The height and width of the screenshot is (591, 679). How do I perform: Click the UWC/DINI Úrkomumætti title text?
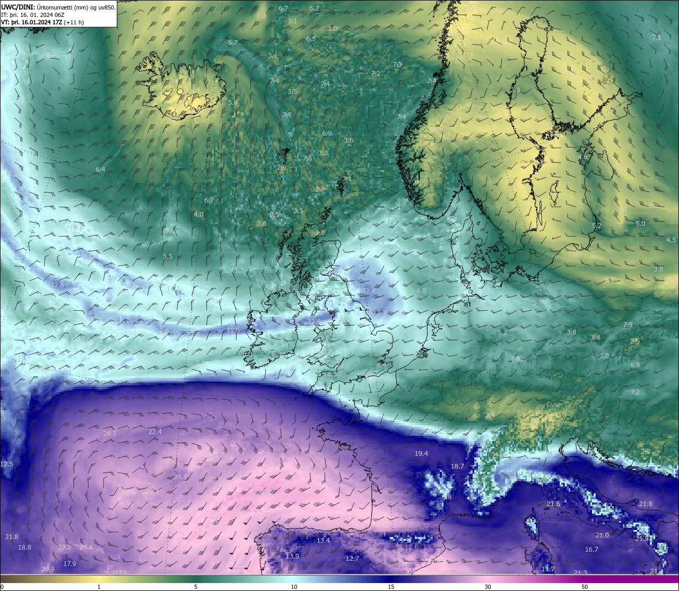[x=58, y=7]
